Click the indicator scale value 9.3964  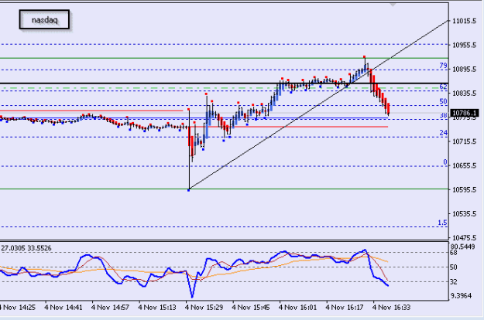point(462,296)
